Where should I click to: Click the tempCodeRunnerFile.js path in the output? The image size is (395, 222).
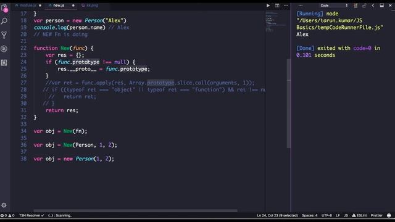click(339, 24)
